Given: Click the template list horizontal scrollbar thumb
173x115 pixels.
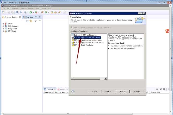Looking at the screenshot, I should [x=86, y=78].
